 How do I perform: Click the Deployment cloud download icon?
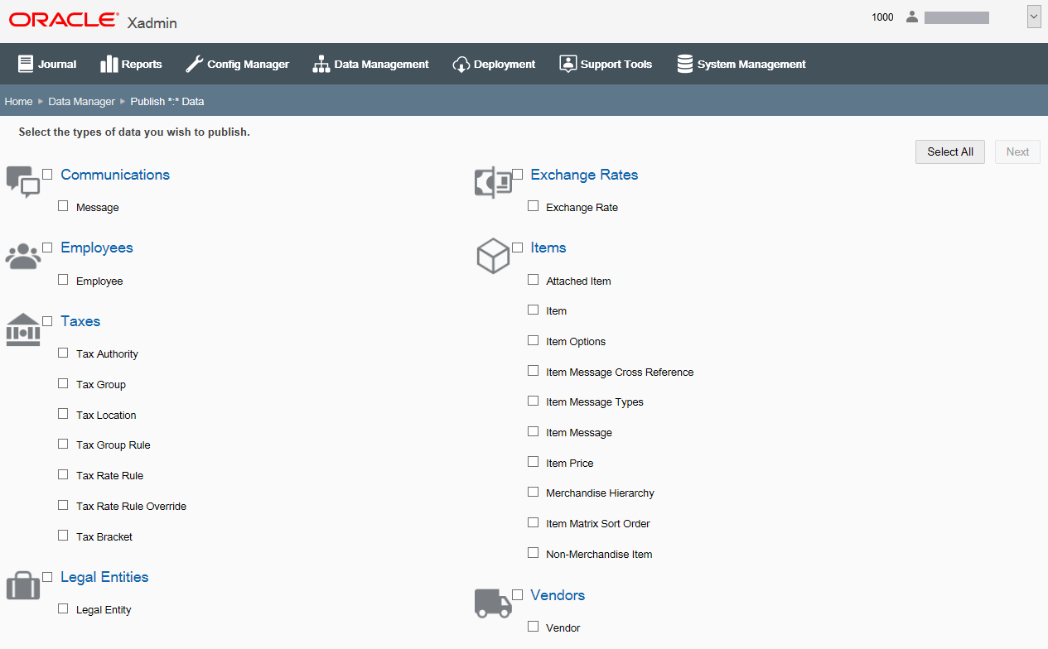point(461,63)
